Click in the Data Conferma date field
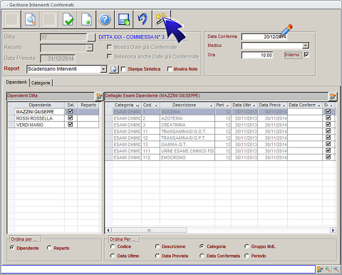Screen dimensions: 342x275 [264, 37]
